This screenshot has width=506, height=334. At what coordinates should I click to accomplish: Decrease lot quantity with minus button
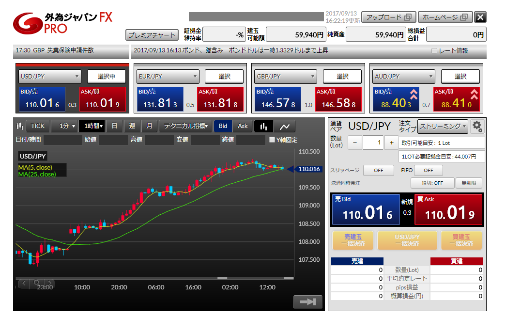pos(355,143)
